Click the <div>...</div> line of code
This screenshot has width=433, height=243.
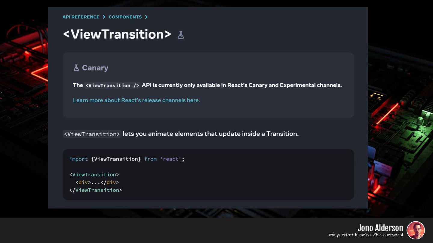97,182
